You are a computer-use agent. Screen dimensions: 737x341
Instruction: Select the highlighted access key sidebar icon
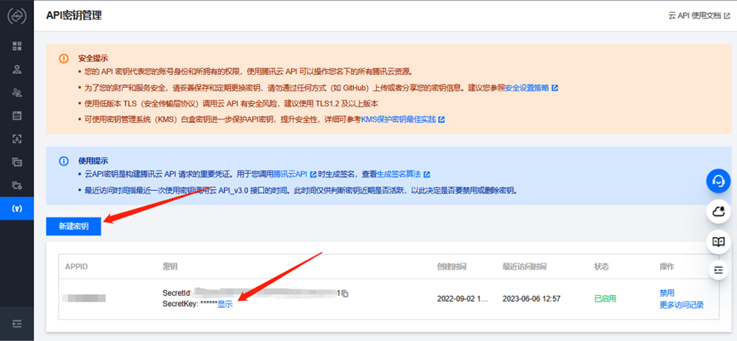[x=17, y=208]
